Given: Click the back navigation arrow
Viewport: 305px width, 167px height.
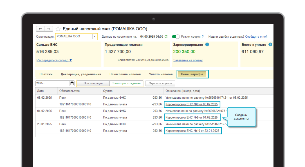Looking at the screenshot, I should pyautogui.click(x=40, y=29).
